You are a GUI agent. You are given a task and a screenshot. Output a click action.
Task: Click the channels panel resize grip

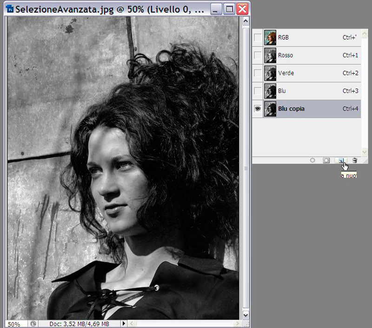point(365,161)
